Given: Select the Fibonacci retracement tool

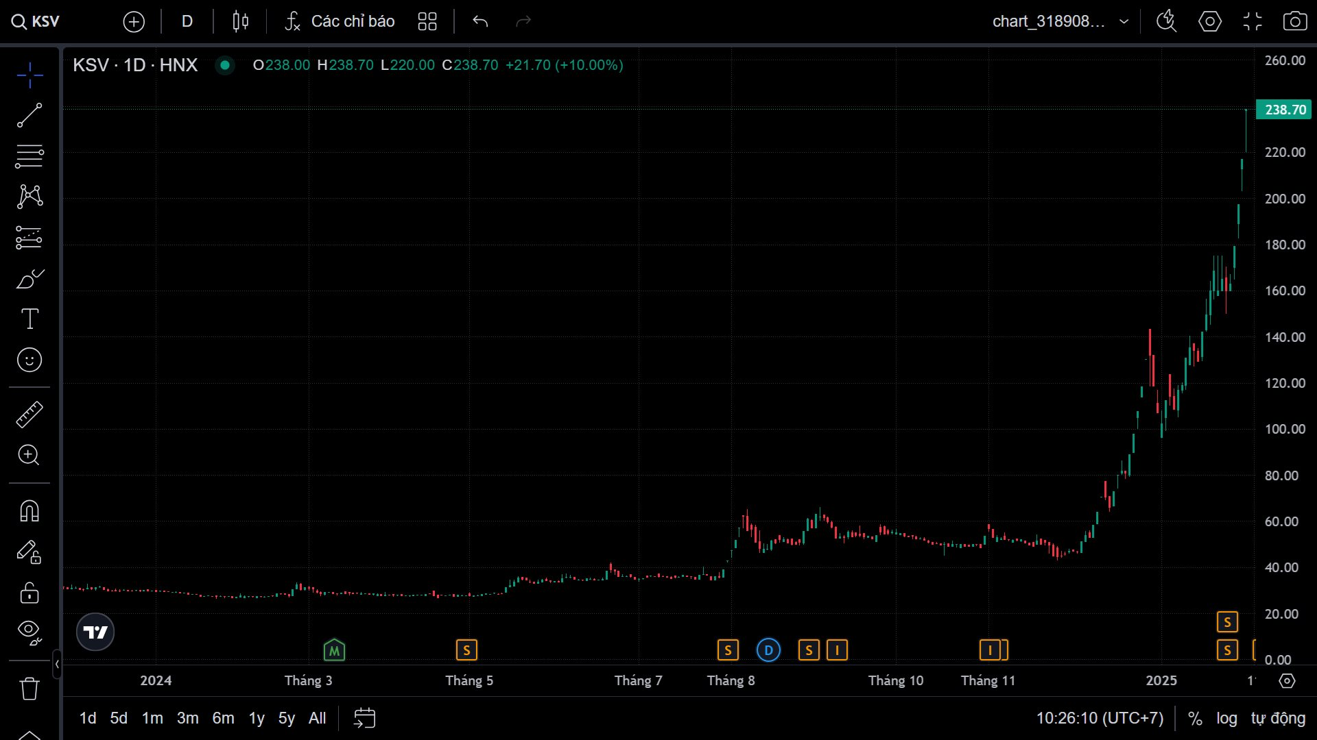Looking at the screenshot, I should coord(29,156).
